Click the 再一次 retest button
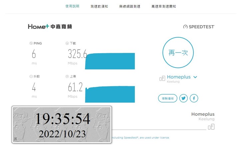This screenshot has width=240, height=151. [178, 53]
